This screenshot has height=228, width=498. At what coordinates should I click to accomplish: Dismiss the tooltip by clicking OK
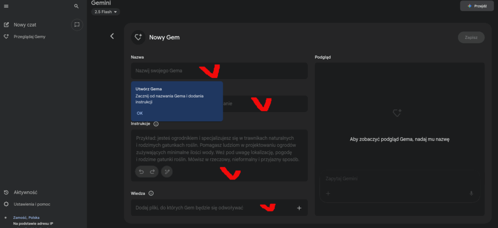(x=140, y=113)
